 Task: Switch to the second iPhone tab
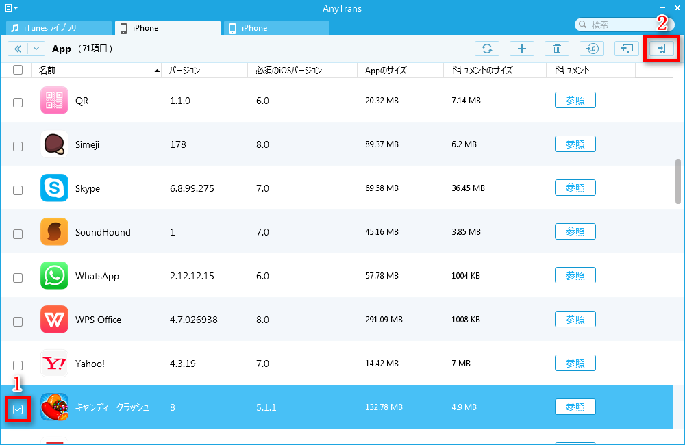[277, 28]
